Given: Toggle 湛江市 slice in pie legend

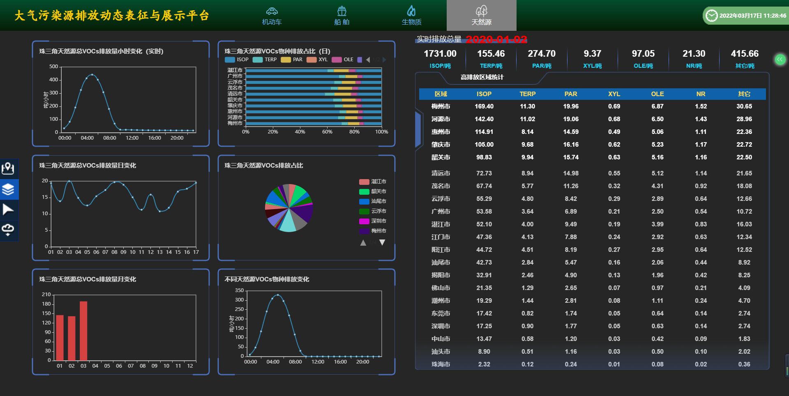Looking at the screenshot, I should tap(373, 182).
